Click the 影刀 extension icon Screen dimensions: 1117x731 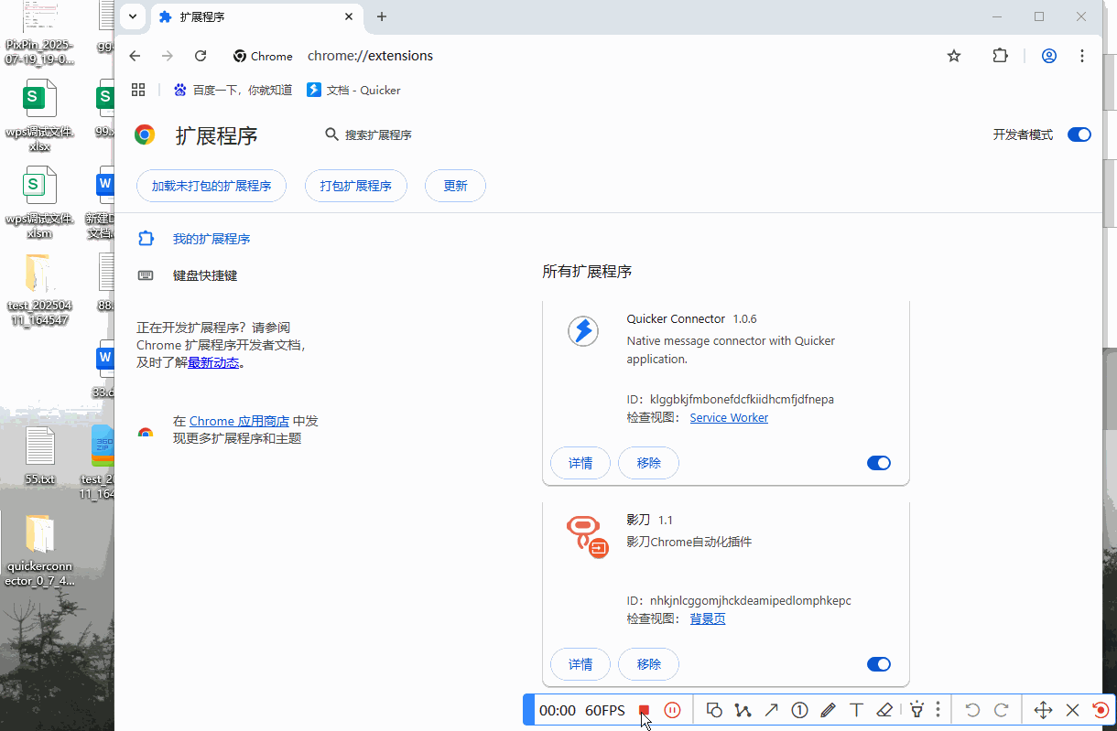pyautogui.click(x=587, y=536)
